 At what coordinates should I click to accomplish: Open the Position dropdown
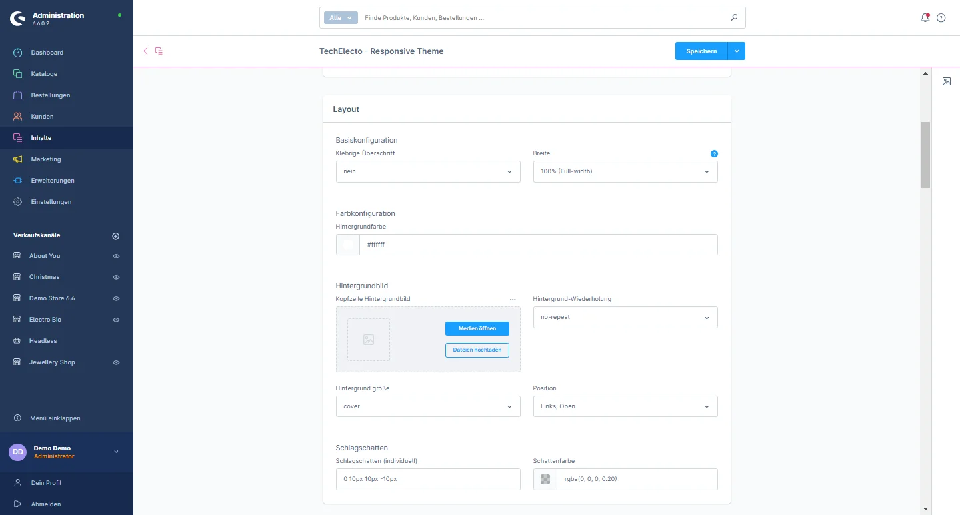[625, 406]
